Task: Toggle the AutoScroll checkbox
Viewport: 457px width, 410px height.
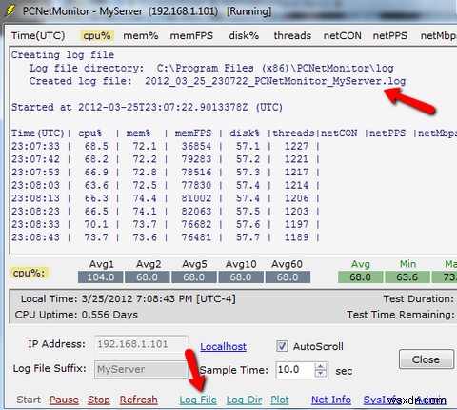Action: (282, 346)
